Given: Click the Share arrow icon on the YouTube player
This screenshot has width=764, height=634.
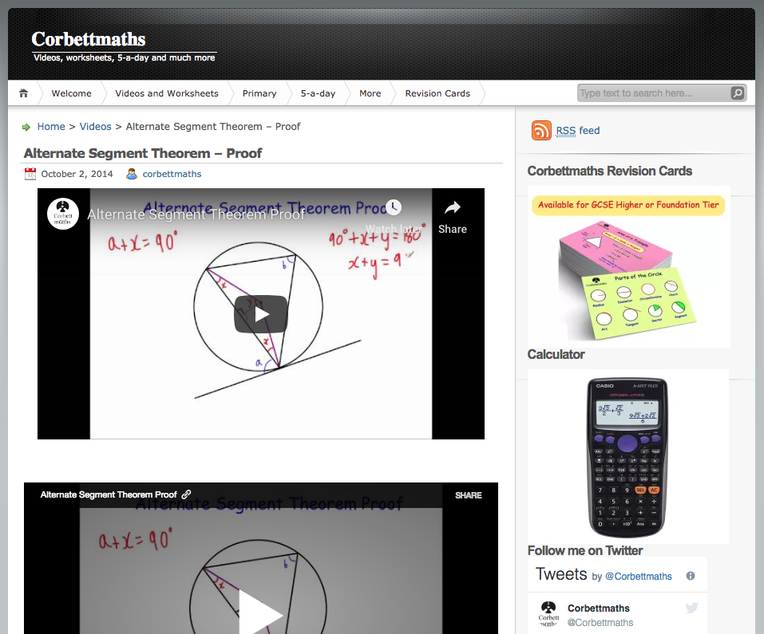Looking at the screenshot, I should tap(452, 207).
